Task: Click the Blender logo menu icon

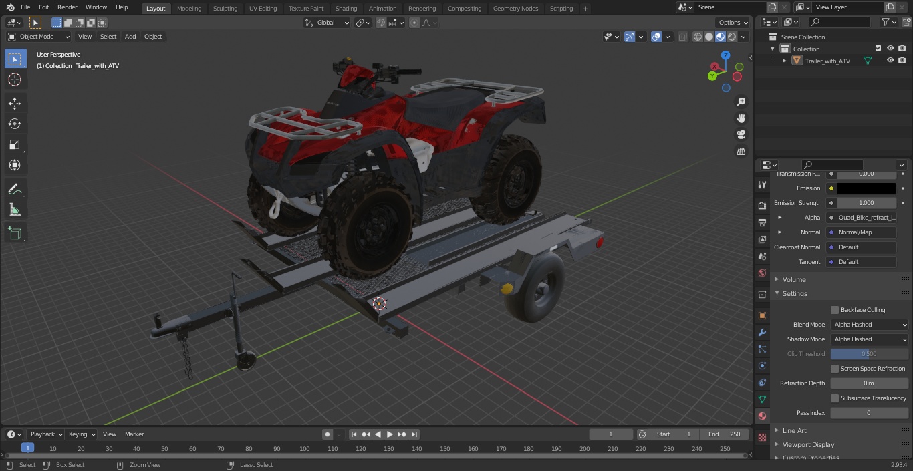Action: (10, 7)
